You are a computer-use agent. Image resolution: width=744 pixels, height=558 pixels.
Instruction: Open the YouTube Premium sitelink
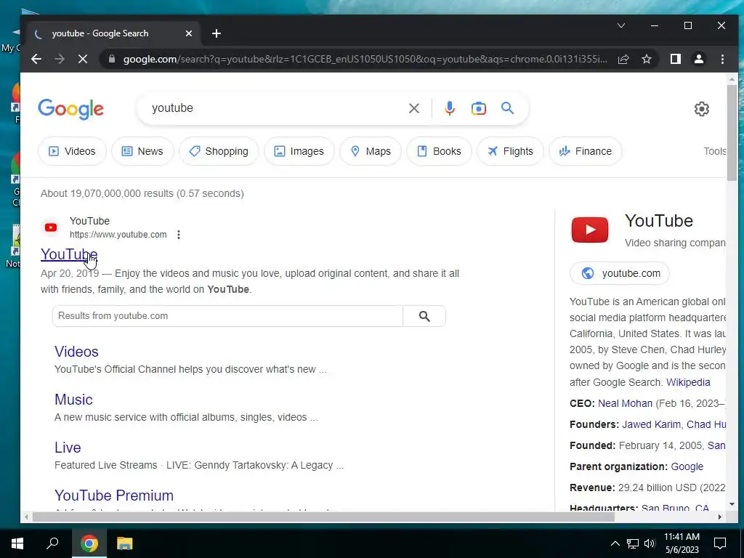(x=114, y=496)
